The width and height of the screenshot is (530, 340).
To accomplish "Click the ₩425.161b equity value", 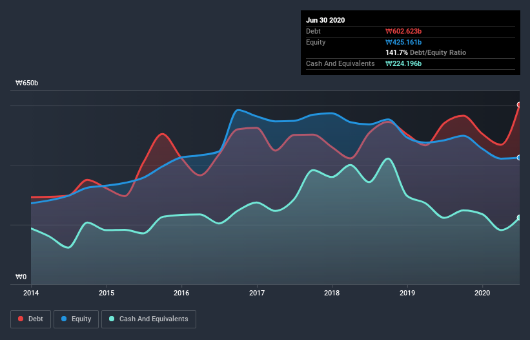I will coord(403,42).
